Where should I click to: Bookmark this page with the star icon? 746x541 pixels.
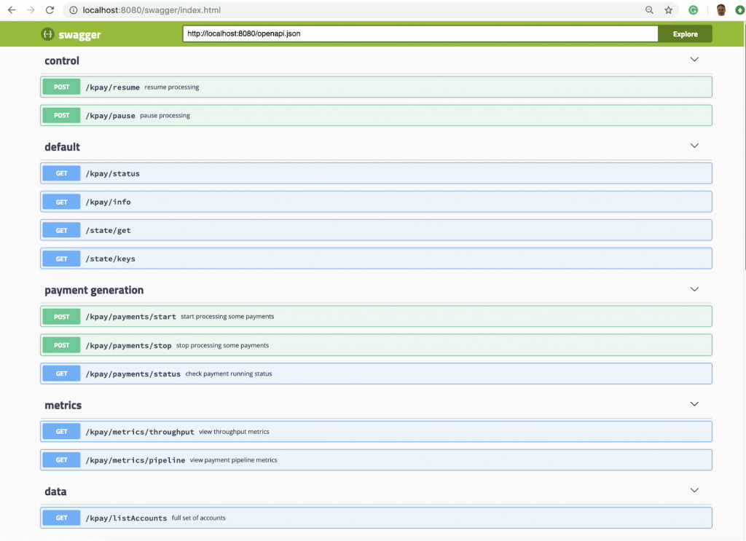coord(669,10)
